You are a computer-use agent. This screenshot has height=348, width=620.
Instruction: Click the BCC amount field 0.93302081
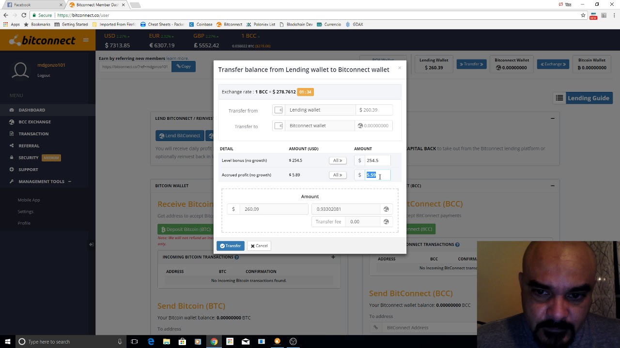[346, 209]
